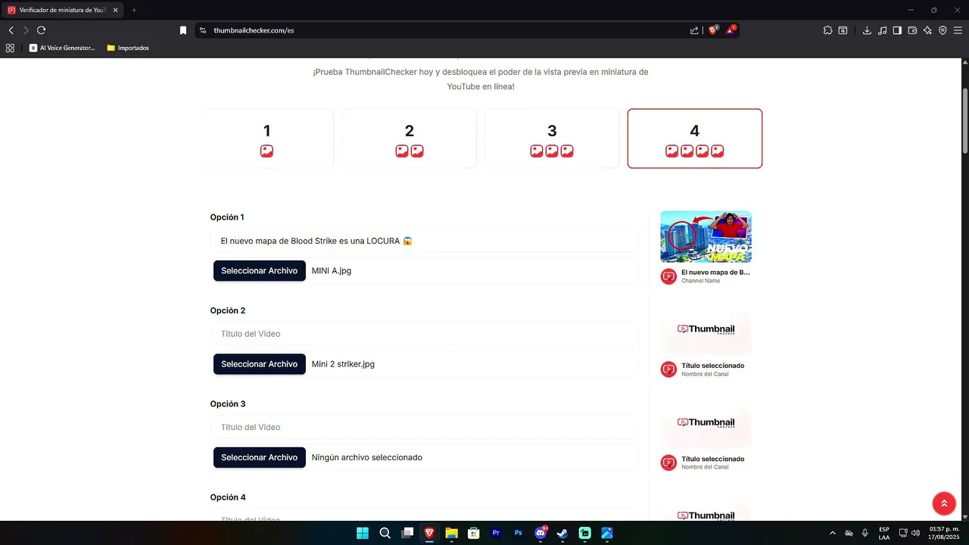969x545 pixels.
Task: Go back to previous page
Action: pos(11,30)
